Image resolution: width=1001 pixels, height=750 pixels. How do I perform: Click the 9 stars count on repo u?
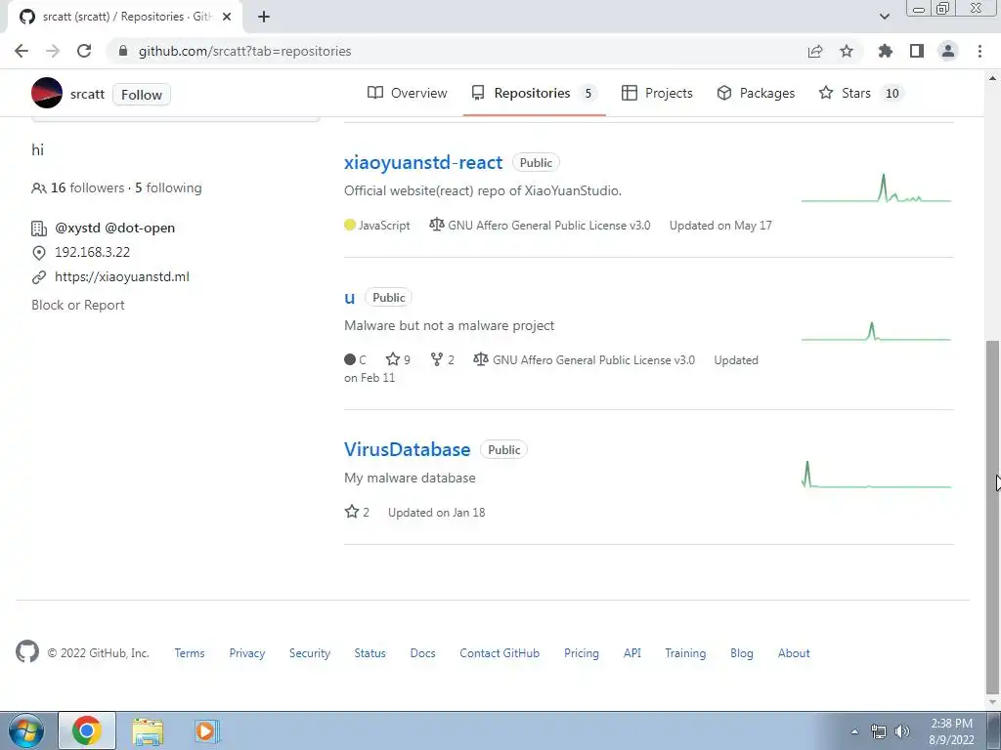(398, 359)
